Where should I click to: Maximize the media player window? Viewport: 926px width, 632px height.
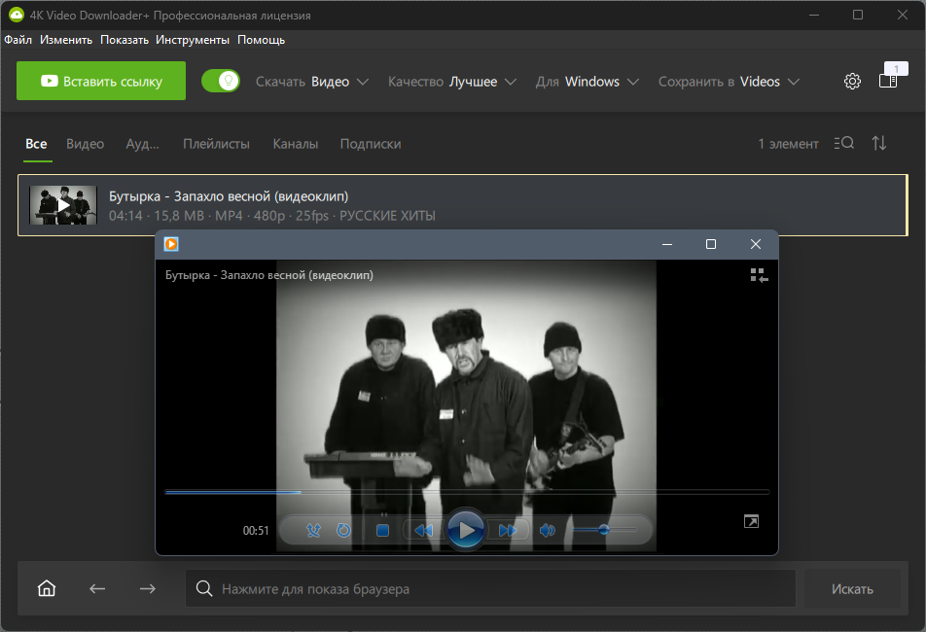click(x=711, y=244)
